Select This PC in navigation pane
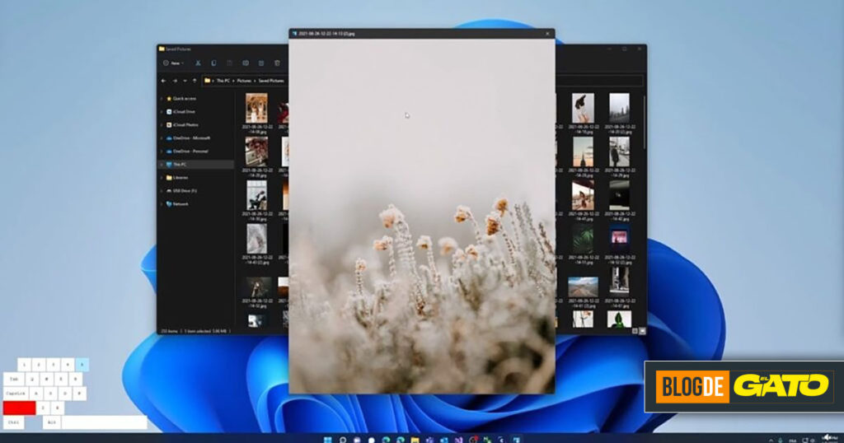 [x=179, y=164]
